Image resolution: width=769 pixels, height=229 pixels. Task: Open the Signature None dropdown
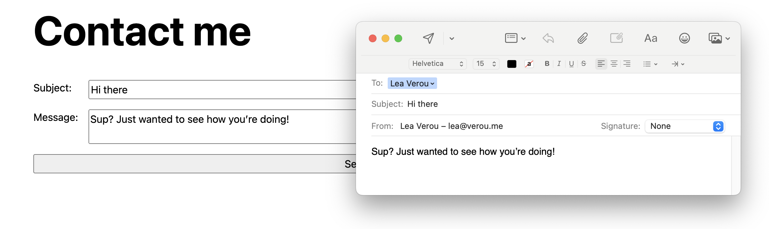pyautogui.click(x=685, y=126)
